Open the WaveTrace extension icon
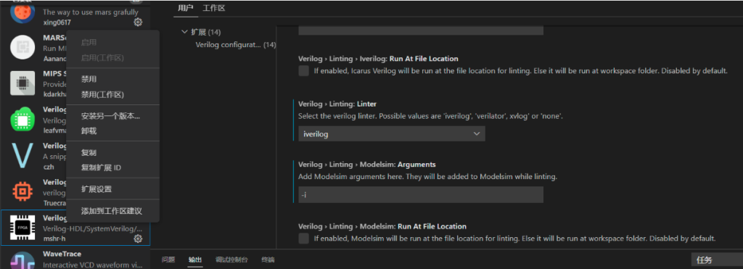 click(x=22, y=260)
